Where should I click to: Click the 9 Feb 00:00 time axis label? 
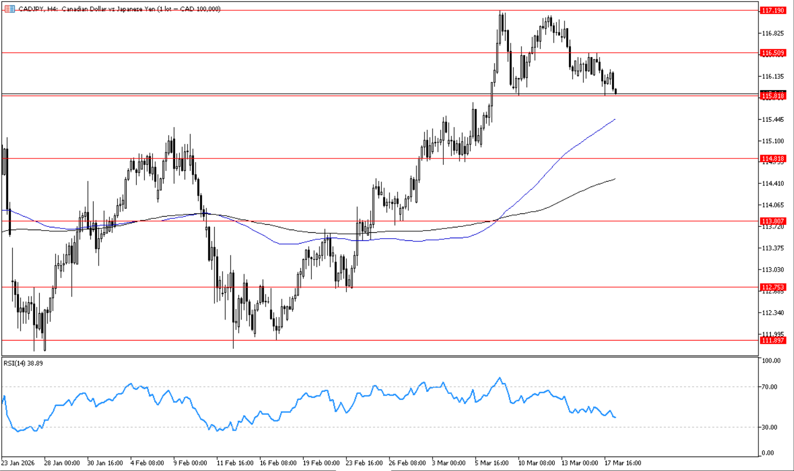click(x=190, y=463)
